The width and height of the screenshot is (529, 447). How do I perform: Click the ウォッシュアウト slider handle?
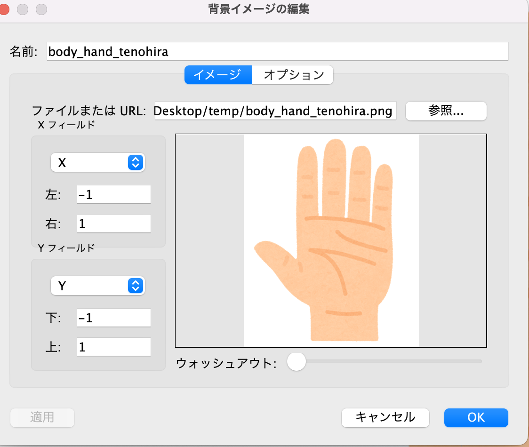296,362
